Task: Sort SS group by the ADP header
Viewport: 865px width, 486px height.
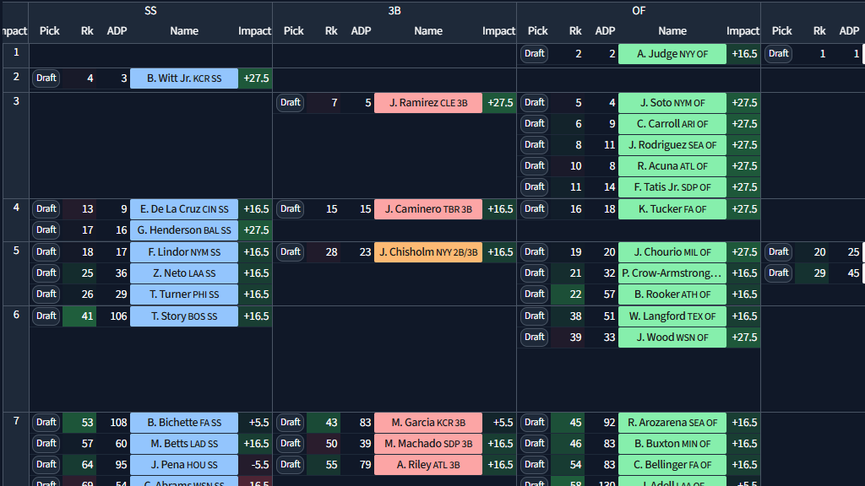Action: pyautogui.click(x=117, y=31)
